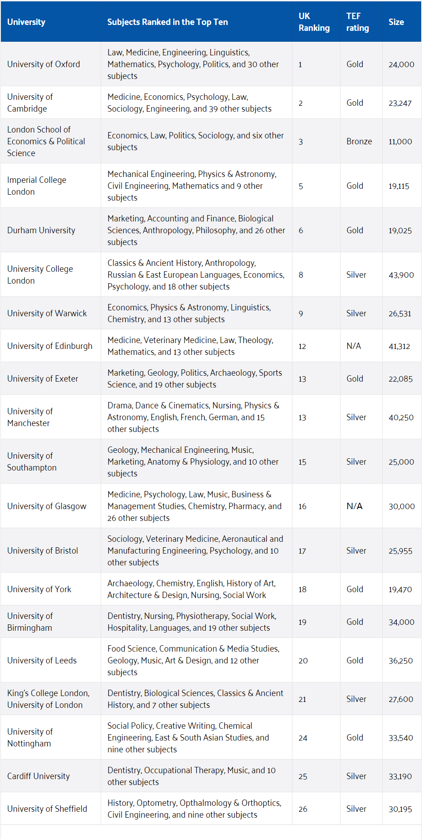The width and height of the screenshot is (423, 839).
Task: Click University of Sheffield's size 30,195
Action: (400, 809)
